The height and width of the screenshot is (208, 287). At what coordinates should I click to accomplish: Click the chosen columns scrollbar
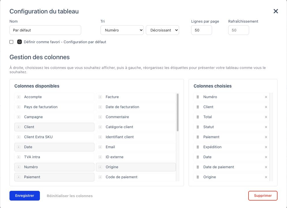coord(271,137)
